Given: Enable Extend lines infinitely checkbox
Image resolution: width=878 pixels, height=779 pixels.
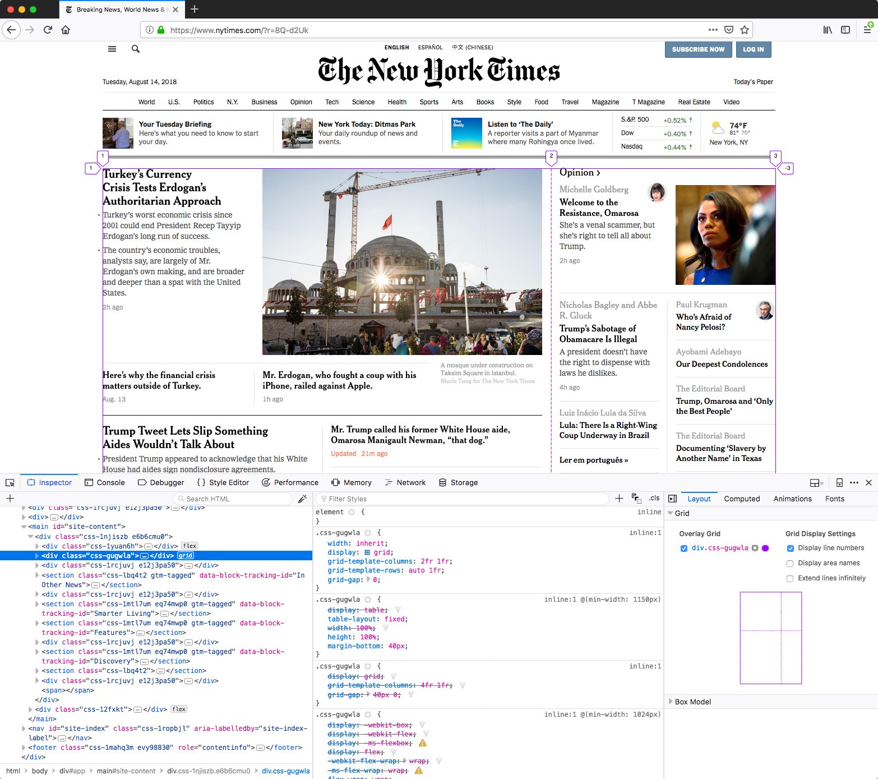Looking at the screenshot, I should [790, 578].
